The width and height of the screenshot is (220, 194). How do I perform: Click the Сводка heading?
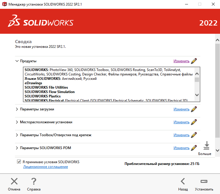23,42
